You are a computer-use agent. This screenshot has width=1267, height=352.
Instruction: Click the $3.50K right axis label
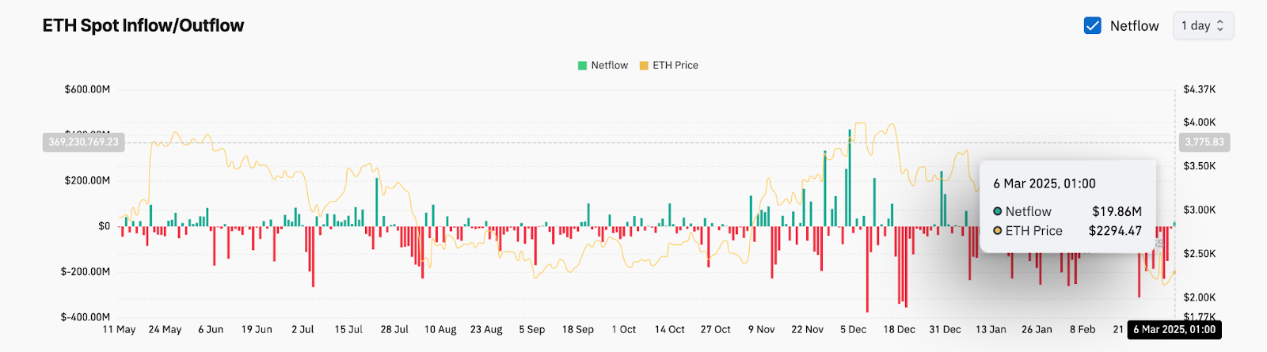point(1200,166)
